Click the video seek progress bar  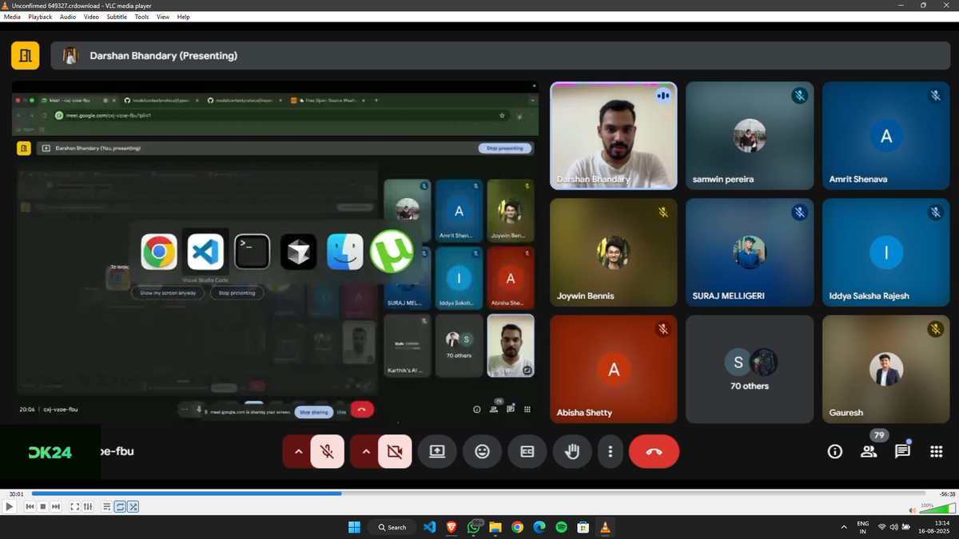pos(479,493)
